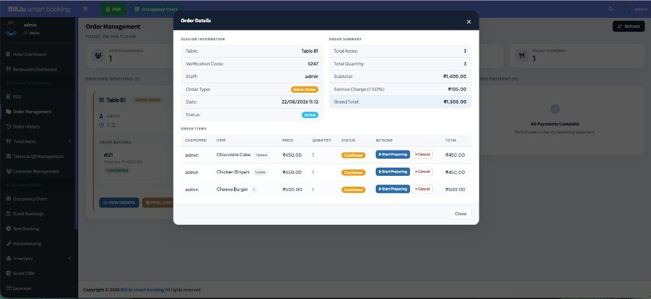Refresh the Order Management page

point(629,26)
